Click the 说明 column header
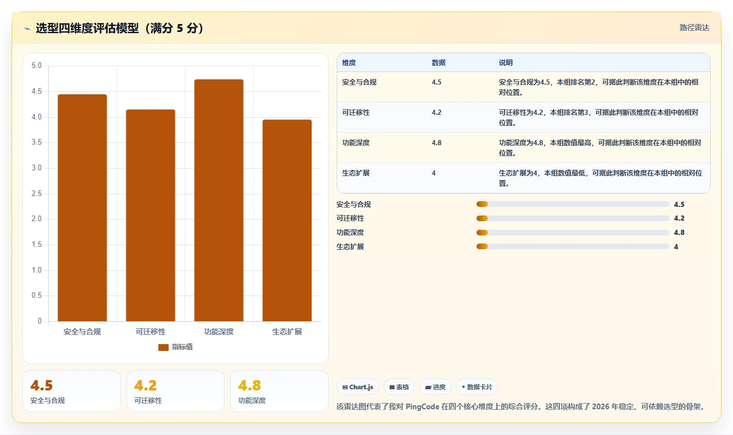Viewport: 733px width, 435px height. 506,63
